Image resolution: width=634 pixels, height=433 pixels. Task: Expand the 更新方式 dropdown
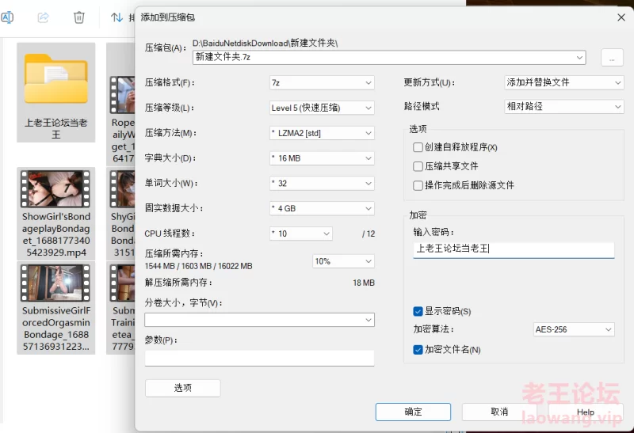pyautogui.click(x=563, y=82)
